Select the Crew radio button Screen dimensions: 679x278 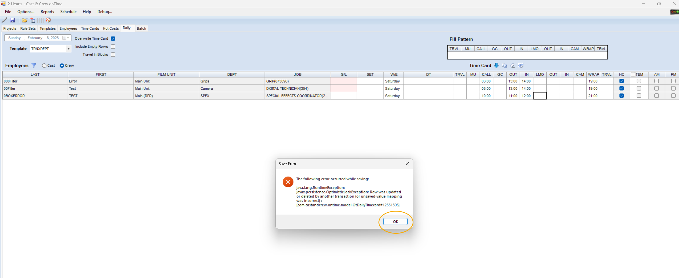[62, 66]
